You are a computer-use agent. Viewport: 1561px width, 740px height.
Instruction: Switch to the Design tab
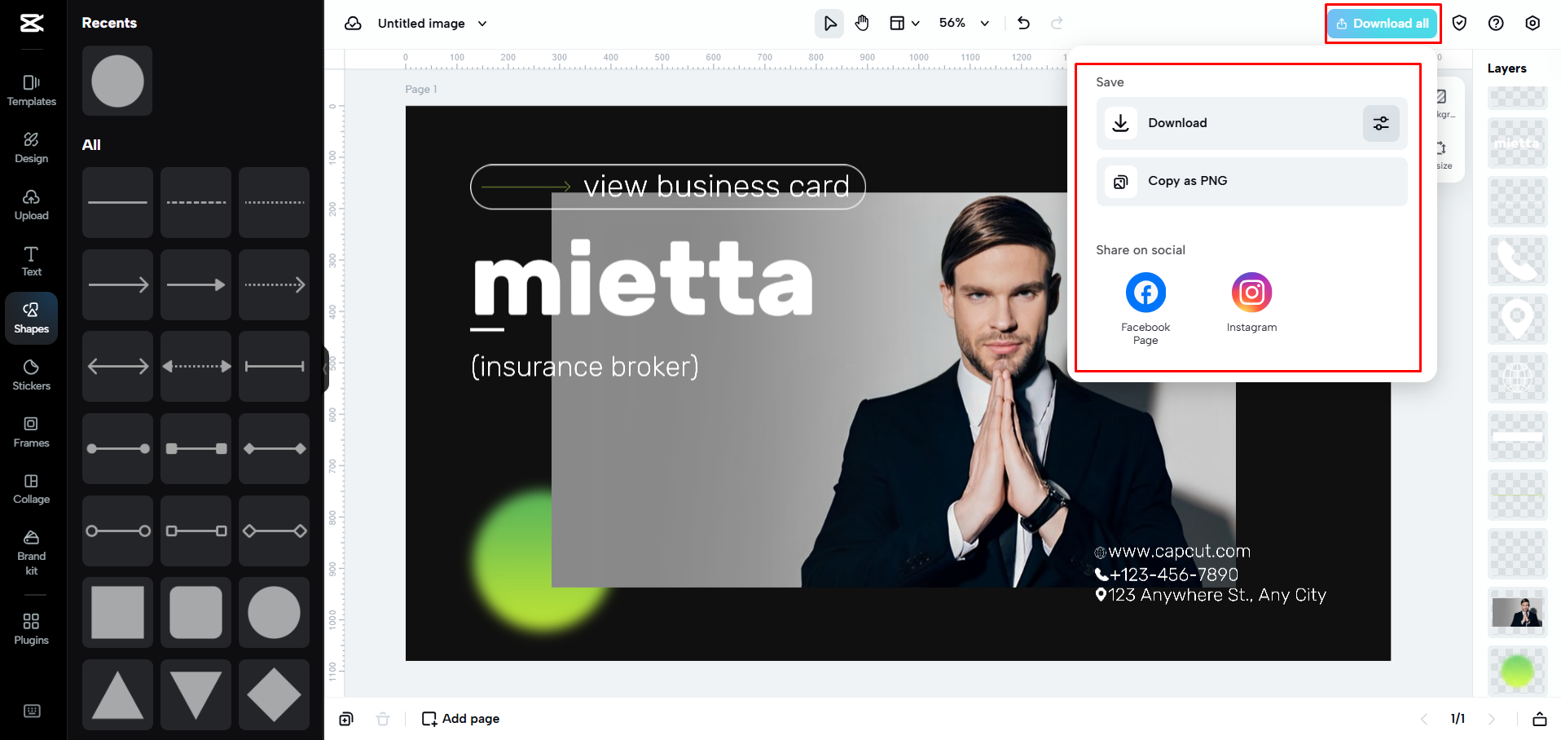pyautogui.click(x=31, y=147)
